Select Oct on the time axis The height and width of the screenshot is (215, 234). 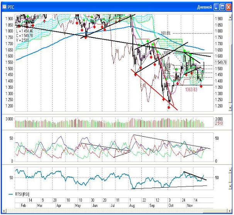click(171, 207)
